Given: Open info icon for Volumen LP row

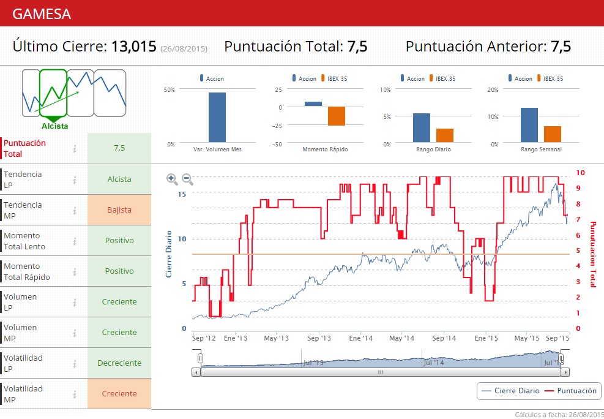Looking at the screenshot, I should click(75, 302).
